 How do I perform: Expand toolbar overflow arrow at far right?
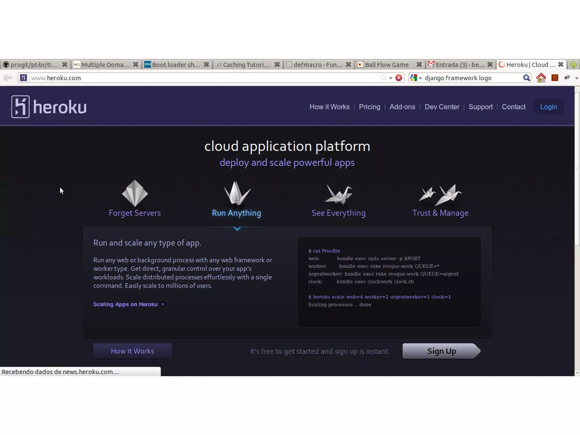pos(577,78)
